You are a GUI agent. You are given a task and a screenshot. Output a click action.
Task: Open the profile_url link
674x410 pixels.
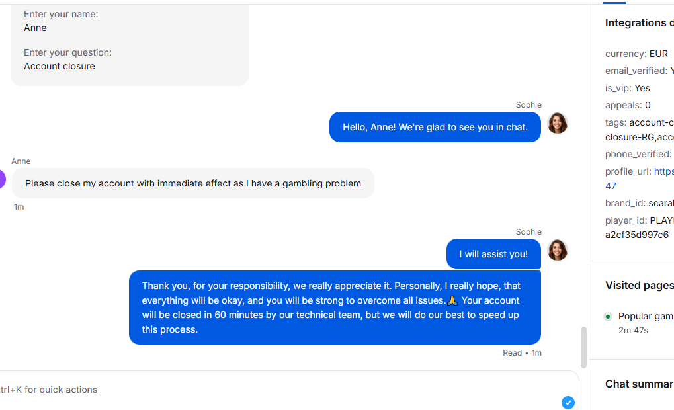tap(663, 171)
